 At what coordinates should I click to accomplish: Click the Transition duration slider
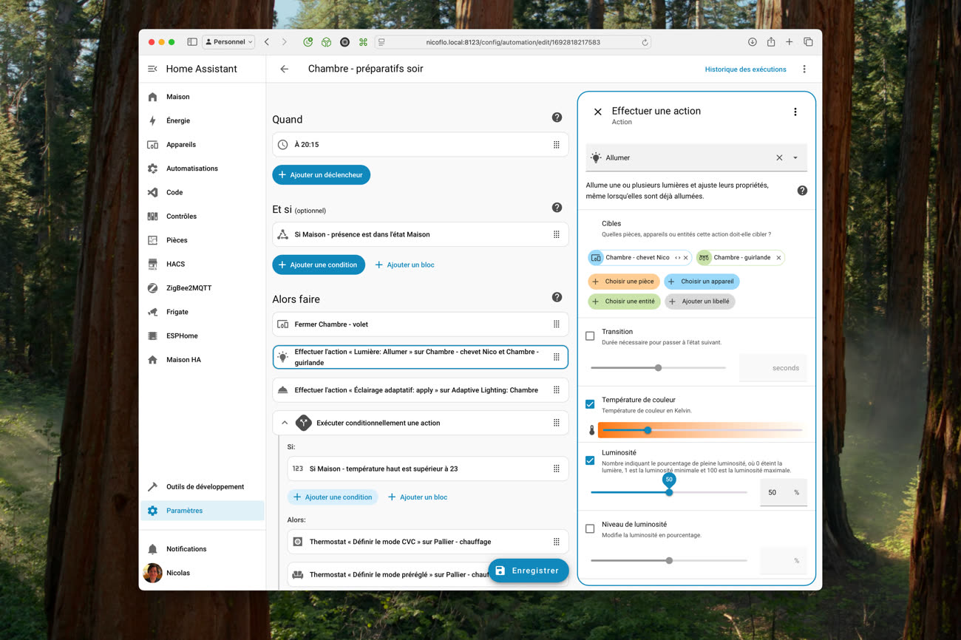658,367
